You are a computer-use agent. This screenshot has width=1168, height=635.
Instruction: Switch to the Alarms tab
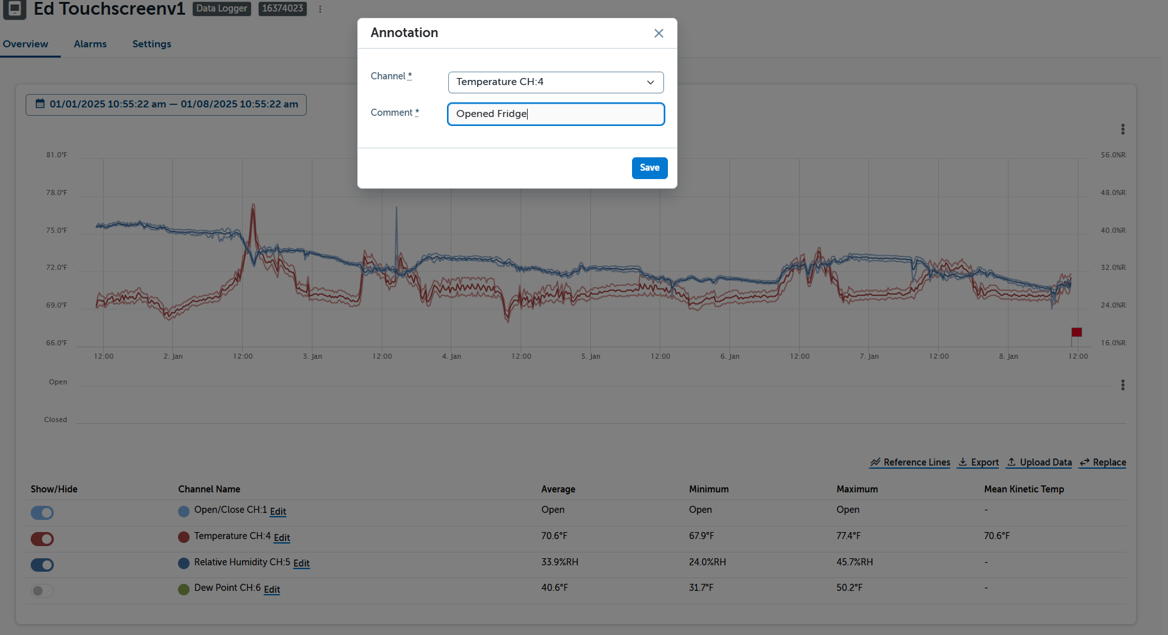pos(90,44)
